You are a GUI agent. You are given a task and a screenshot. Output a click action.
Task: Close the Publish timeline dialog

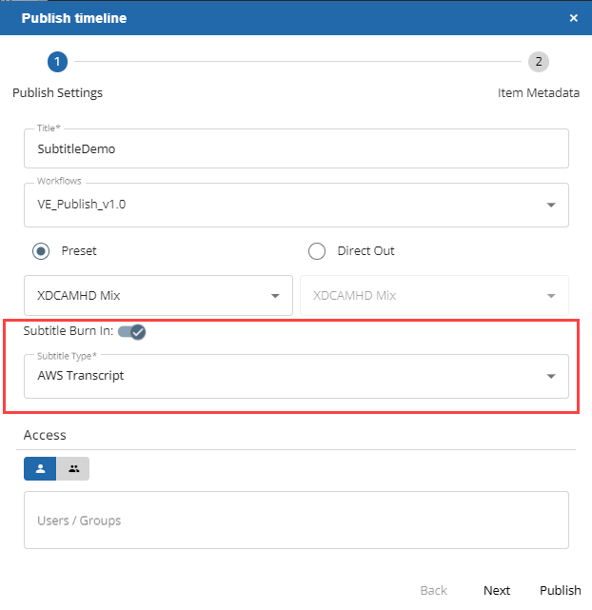573,18
